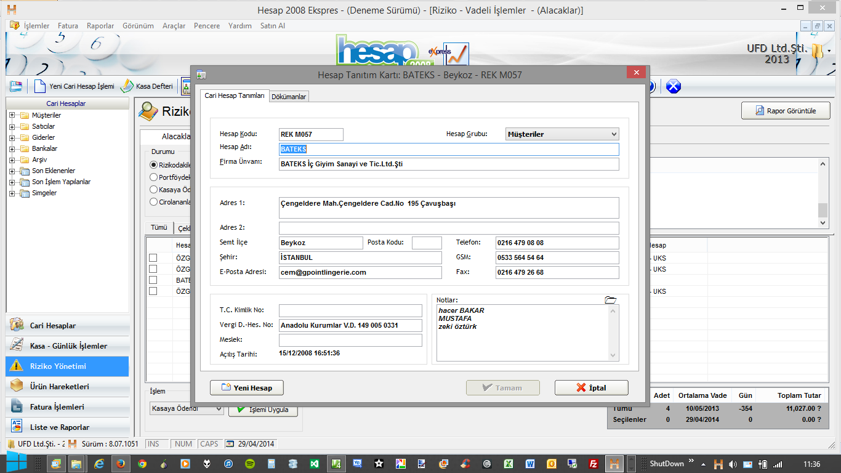Open Excel from the taskbar
The width and height of the screenshot is (841, 473).
point(509,464)
